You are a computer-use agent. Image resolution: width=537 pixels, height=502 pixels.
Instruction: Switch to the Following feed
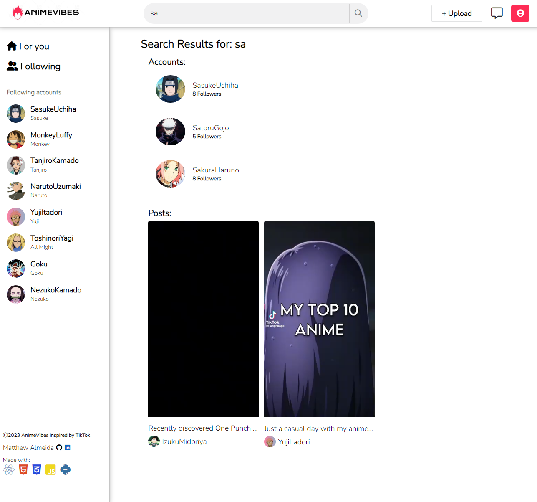click(34, 66)
